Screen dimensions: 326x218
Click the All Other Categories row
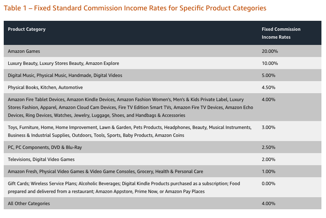[162, 203]
